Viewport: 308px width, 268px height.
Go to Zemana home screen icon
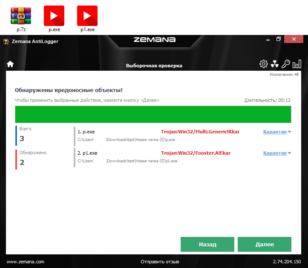(10, 64)
